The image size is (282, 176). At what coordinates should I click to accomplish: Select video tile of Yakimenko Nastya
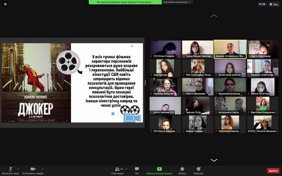pos(230,124)
